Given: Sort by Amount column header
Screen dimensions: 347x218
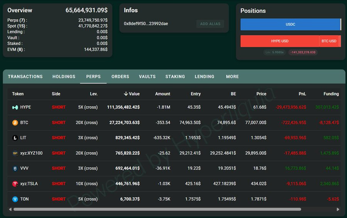Looking at the screenshot, I should coord(163,94).
